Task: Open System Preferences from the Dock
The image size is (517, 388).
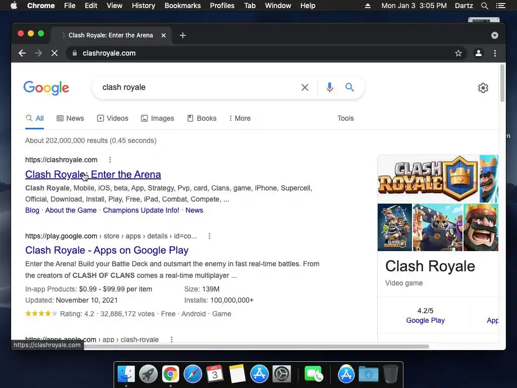Action: coord(281,374)
